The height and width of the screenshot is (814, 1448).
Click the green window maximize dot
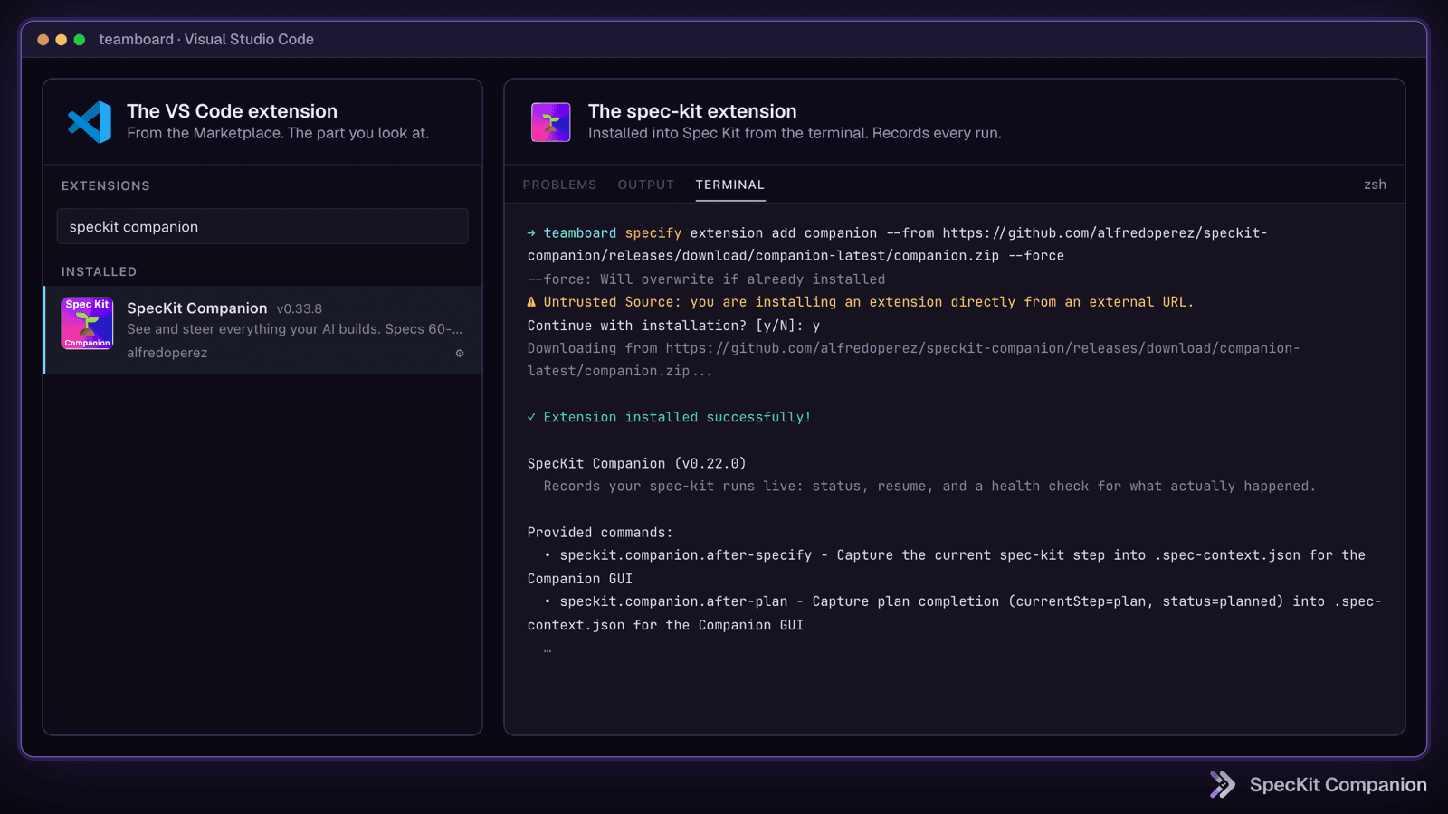80,40
